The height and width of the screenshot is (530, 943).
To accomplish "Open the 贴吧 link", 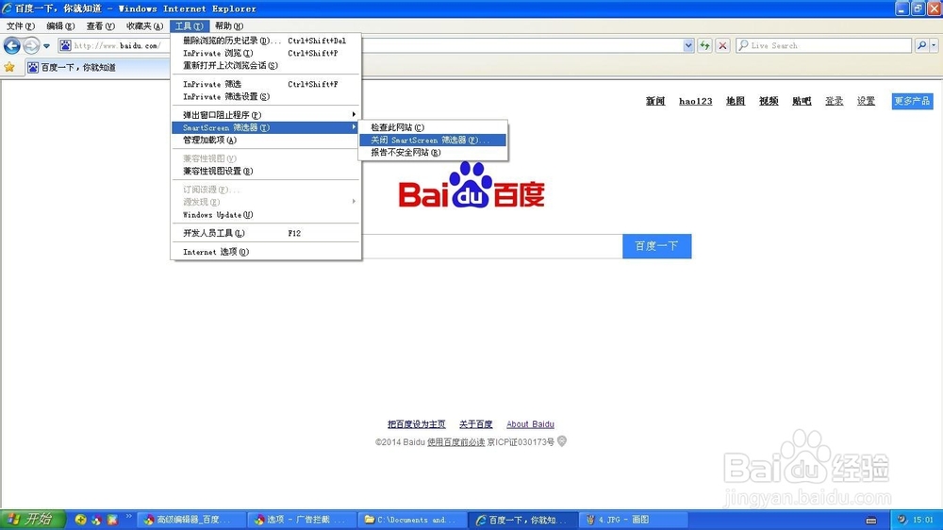I will click(x=802, y=101).
